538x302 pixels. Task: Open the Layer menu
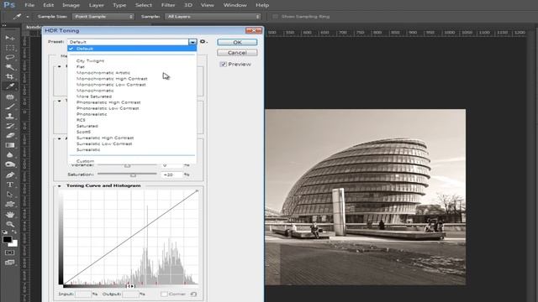97,5
